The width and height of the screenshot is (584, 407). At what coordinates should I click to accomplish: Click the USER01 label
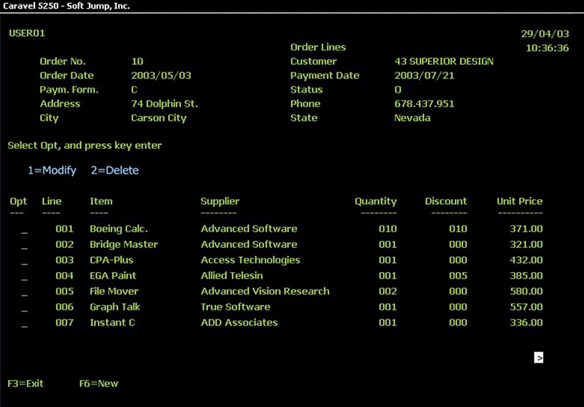tap(27, 33)
